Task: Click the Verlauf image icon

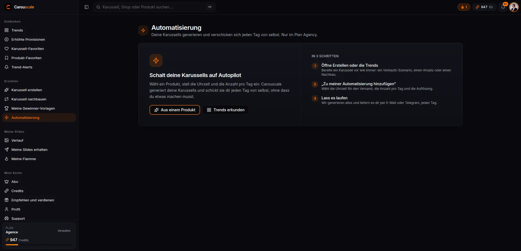Action: pos(7,140)
